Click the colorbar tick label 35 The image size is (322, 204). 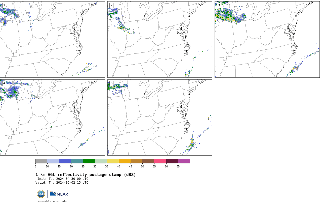pyautogui.click(x=107, y=166)
